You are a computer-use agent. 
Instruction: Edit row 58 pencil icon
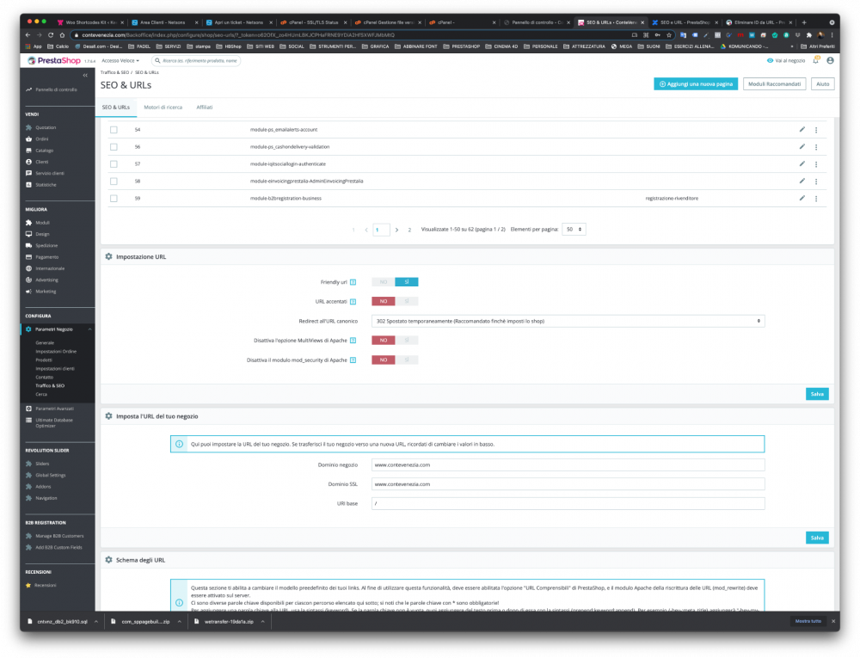tap(802, 181)
